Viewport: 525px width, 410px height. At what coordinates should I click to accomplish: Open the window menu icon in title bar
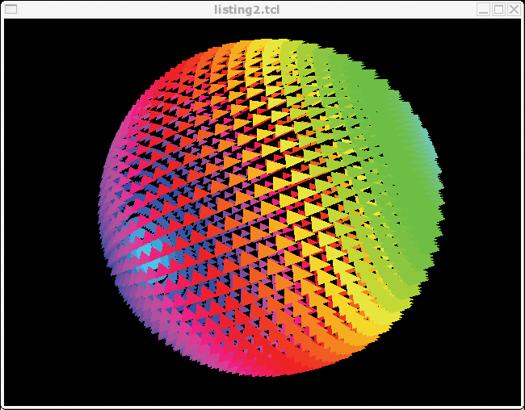pyautogui.click(x=10, y=10)
